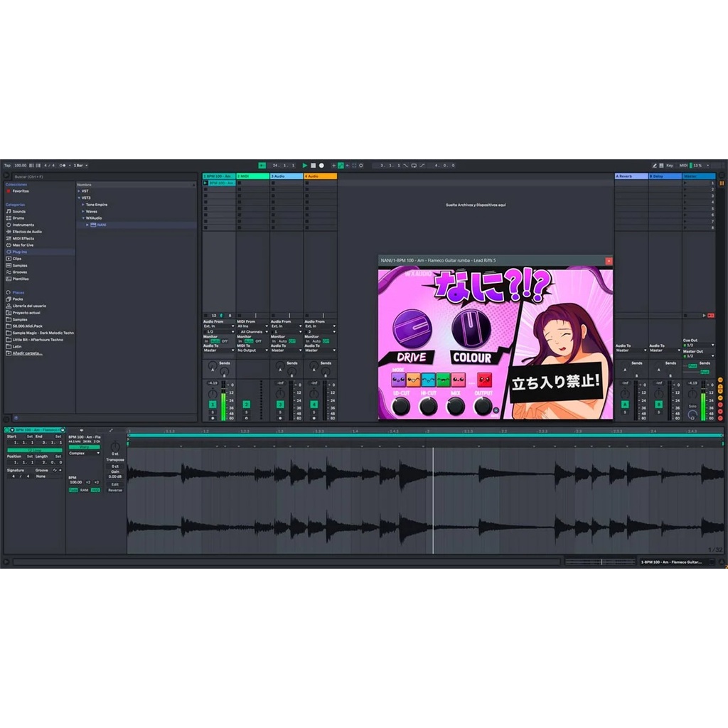Toggle the Warp button in clip view
Viewport: 728px width, 728px height.
(x=84, y=447)
